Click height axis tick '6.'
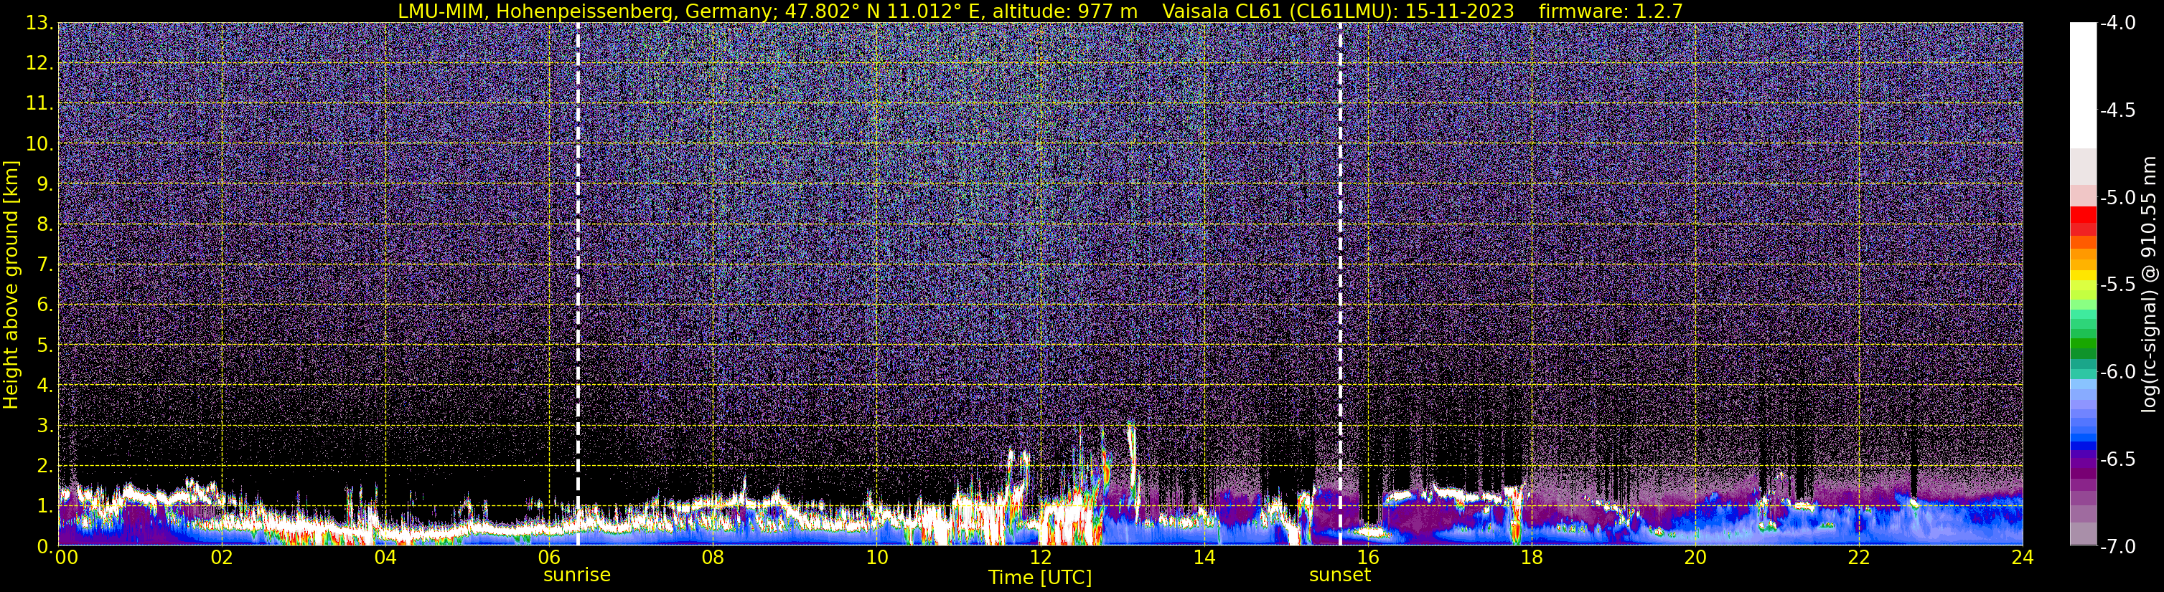This screenshot has width=2164, height=592. coord(45,305)
